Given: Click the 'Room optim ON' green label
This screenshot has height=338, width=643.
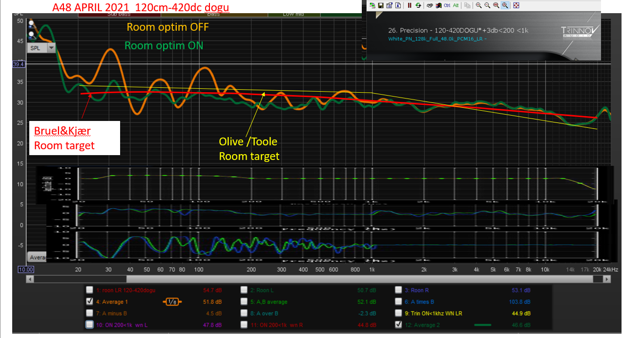Looking at the screenshot, I should (x=164, y=45).
